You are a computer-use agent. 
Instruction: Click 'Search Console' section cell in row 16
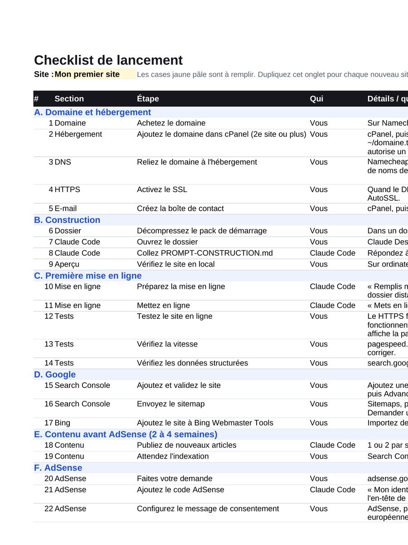click(82, 404)
